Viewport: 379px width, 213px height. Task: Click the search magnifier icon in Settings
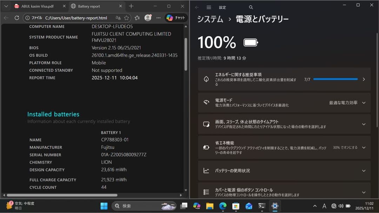click(x=251, y=7)
